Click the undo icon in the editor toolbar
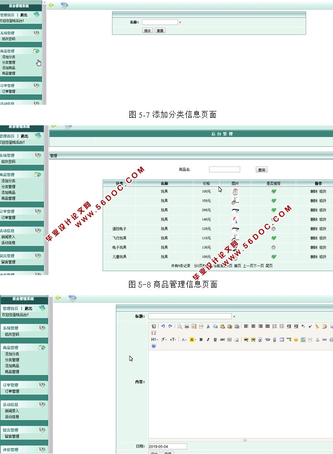Image resolution: width=333 pixels, height=454 pixels. [163, 326]
